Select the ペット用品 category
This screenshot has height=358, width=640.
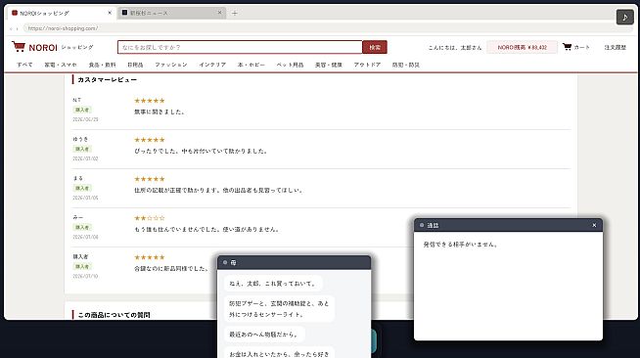tap(290, 65)
